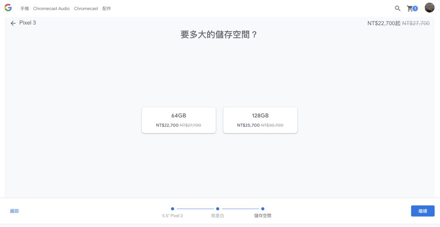Open the Chromecast menu item
The height and width of the screenshot is (227, 440).
coord(86,9)
